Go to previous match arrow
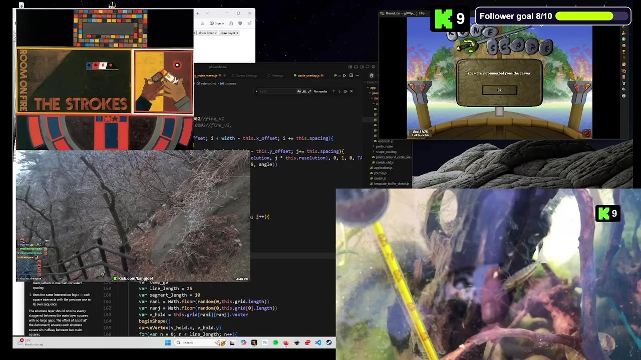The image size is (641, 360). (334, 91)
